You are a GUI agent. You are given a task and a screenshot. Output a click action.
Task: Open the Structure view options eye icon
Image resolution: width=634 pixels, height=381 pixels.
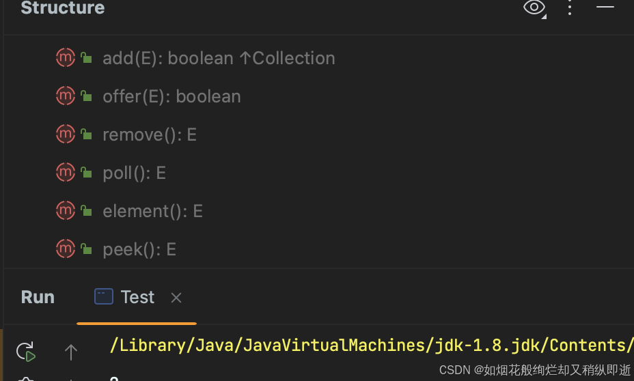(534, 8)
